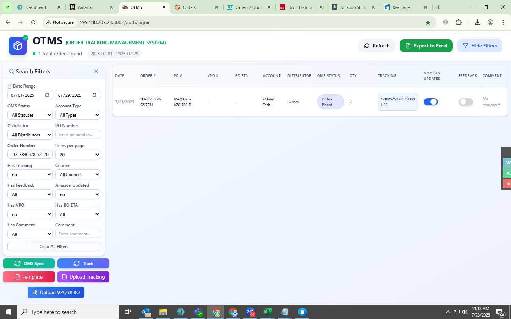Open File Explorer from the taskbar
511x319 pixels.
163,312
